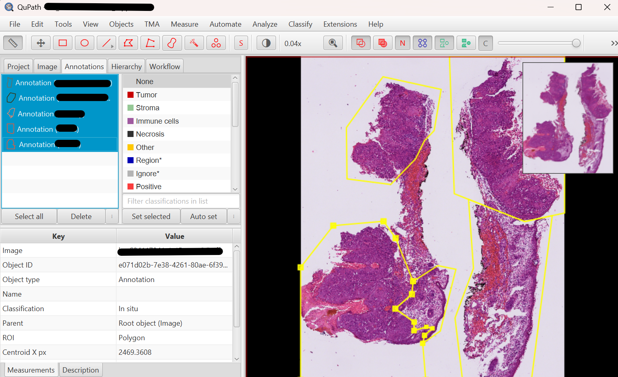Select the Brush annotation tool
The width and height of the screenshot is (618, 377).
(x=172, y=43)
